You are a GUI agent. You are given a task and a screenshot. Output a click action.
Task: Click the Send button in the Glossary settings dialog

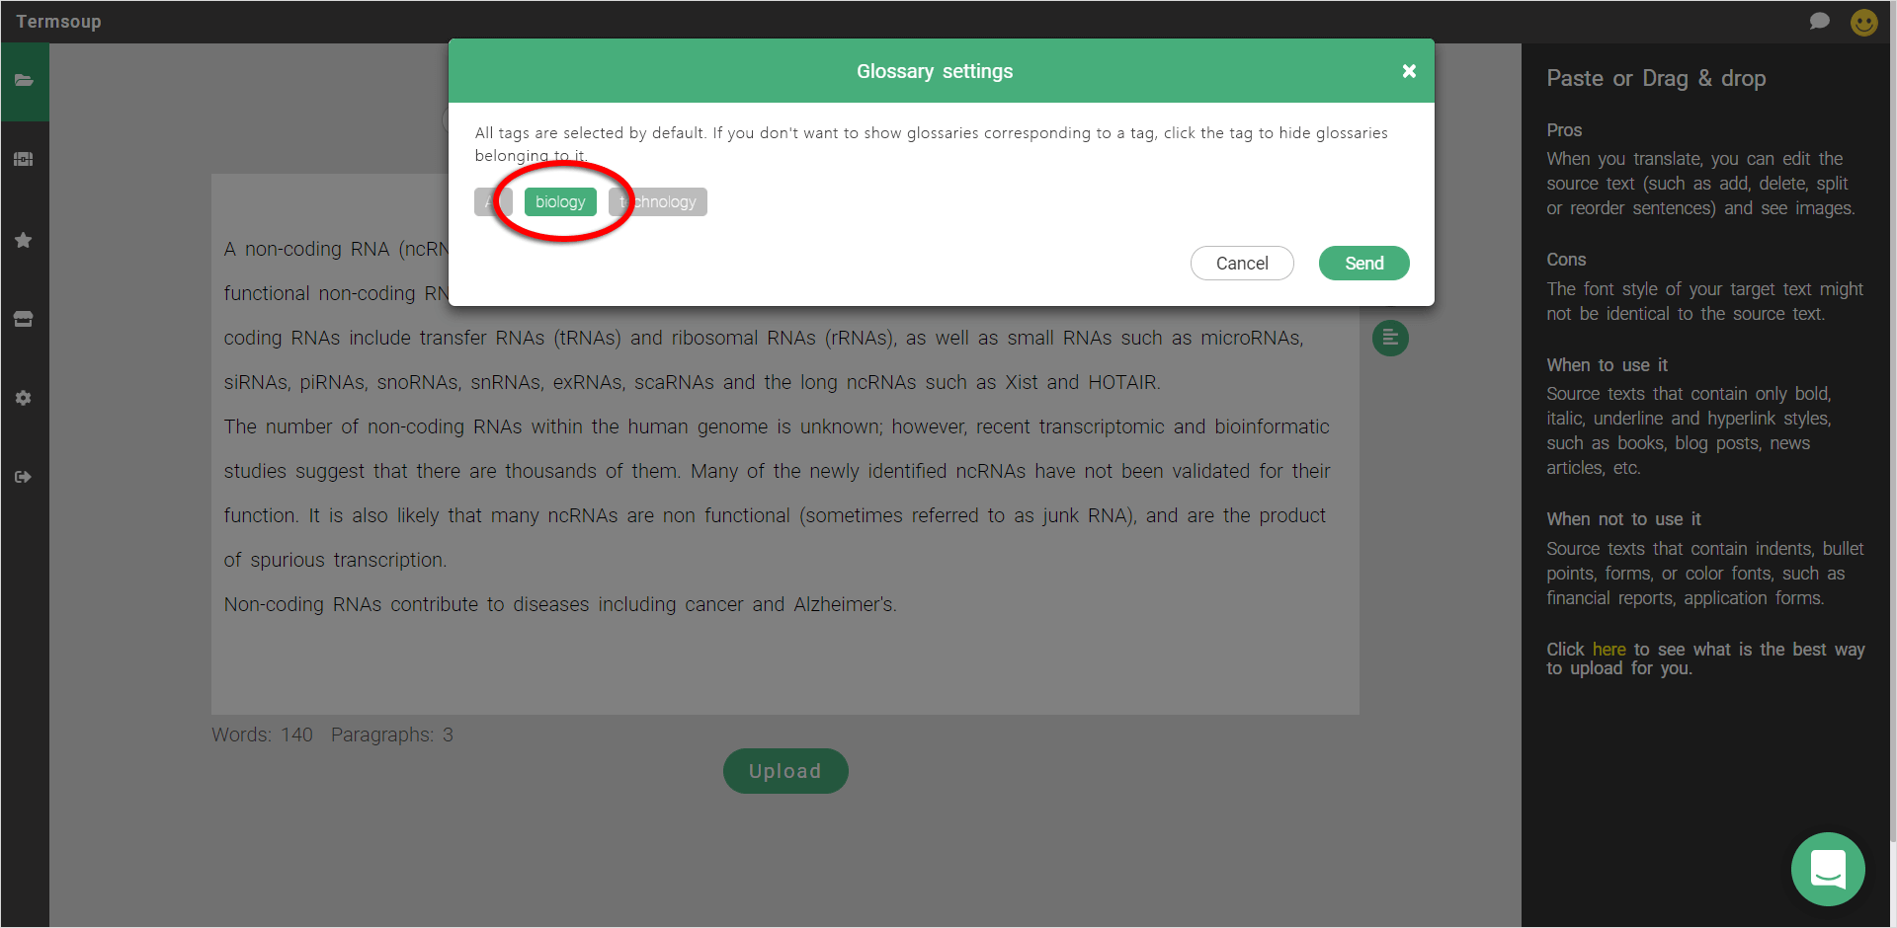coord(1363,263)
